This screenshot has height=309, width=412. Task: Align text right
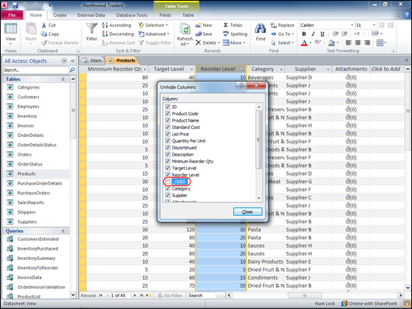click(367, 42)
